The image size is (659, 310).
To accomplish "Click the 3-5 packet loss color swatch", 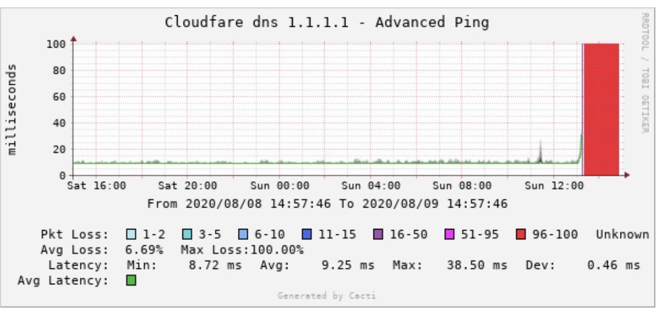I will pos(188,234).
